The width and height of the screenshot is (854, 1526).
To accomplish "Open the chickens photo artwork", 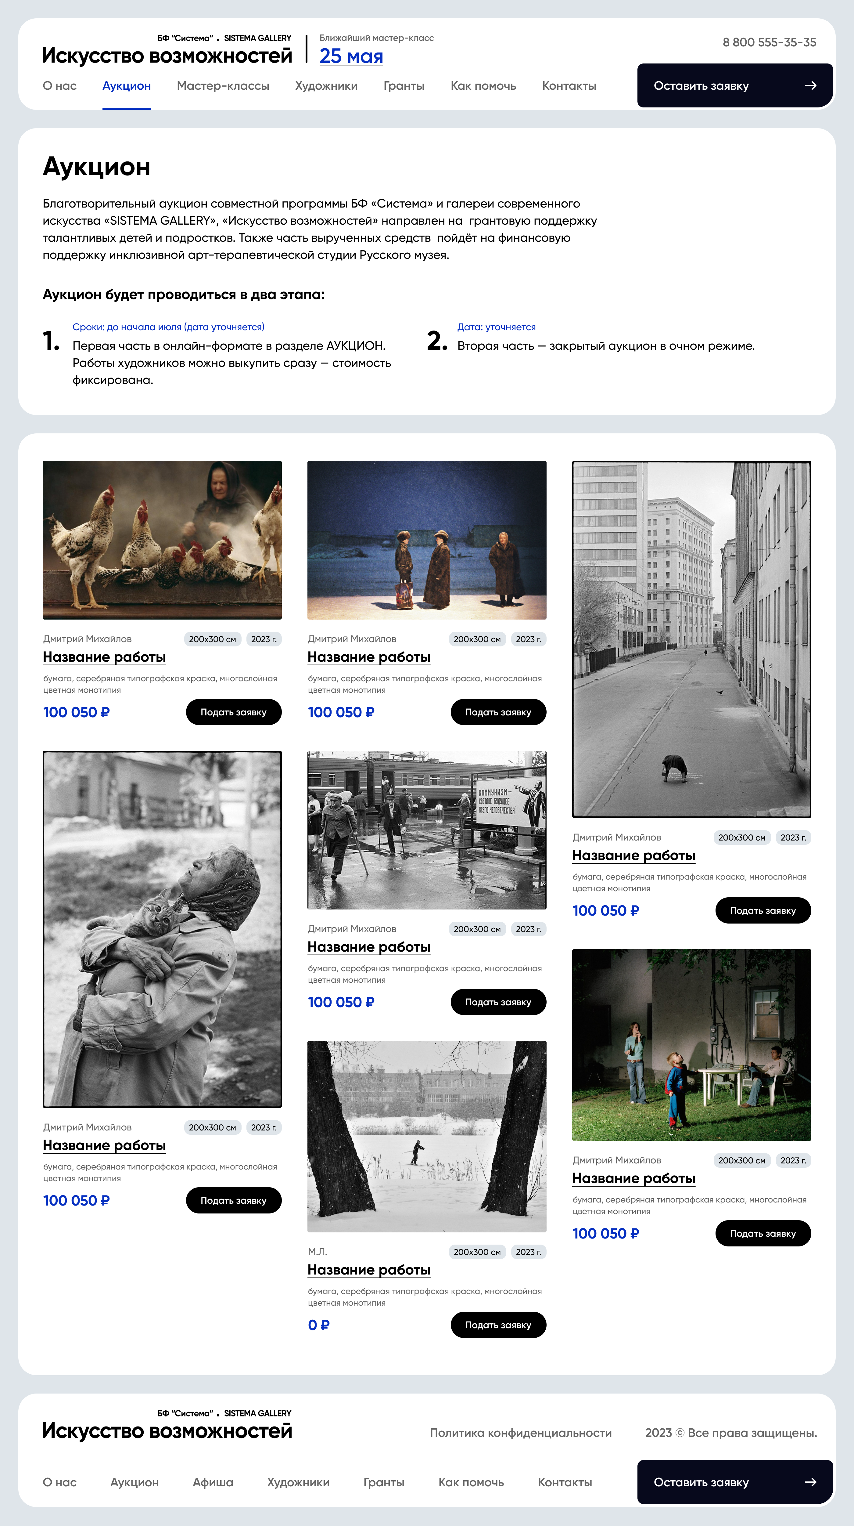I will [162, 540].
